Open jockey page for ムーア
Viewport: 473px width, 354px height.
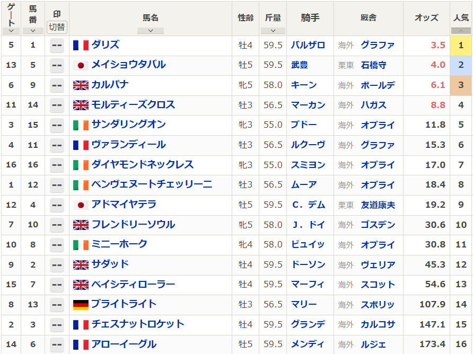(304, 185)
